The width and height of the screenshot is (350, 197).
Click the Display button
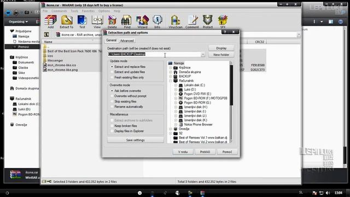click(221, 48)
